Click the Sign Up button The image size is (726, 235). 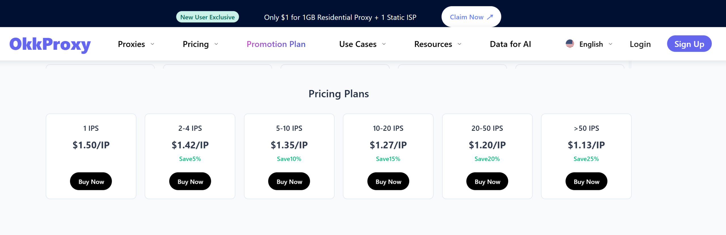(x=689, y=44)
